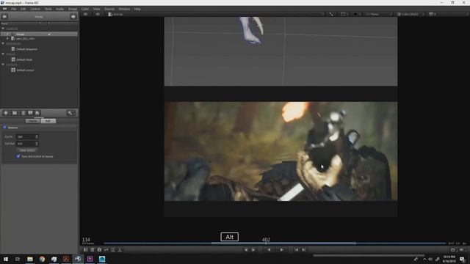The height and width of the screenshot is (264, 470).
Task: Open the Help menu
Action: point(137,9)
